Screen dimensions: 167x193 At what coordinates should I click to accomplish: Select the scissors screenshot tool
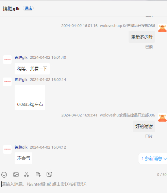tap(27, 175)
